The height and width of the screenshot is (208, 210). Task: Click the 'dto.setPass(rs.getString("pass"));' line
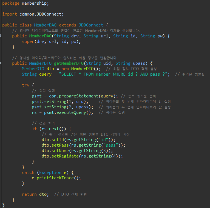83,145
